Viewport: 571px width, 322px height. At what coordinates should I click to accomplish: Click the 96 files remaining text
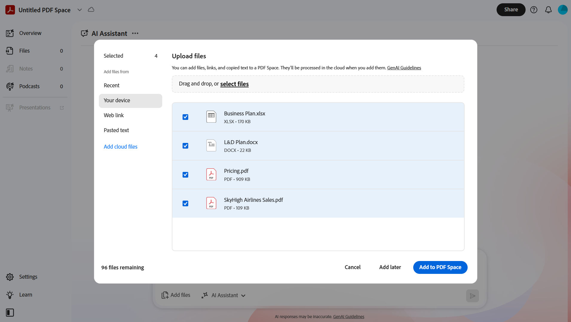coord(123,268)
